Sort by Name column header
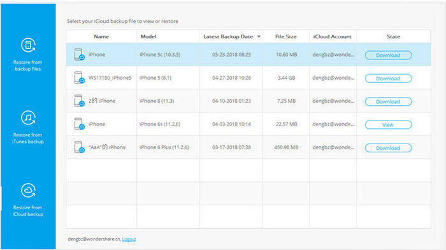The height and width of the screenshot is (250, 446). 101,36
